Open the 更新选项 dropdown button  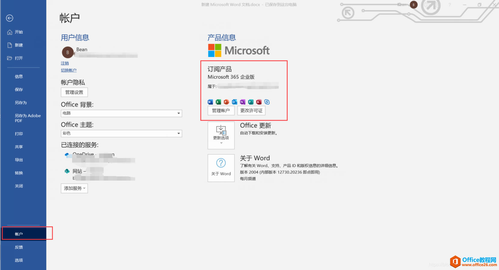[221, 135]
